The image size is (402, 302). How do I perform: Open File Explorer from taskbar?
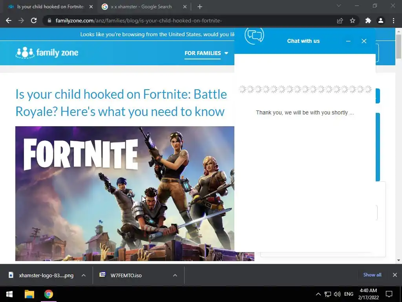(x=29, y=294)
